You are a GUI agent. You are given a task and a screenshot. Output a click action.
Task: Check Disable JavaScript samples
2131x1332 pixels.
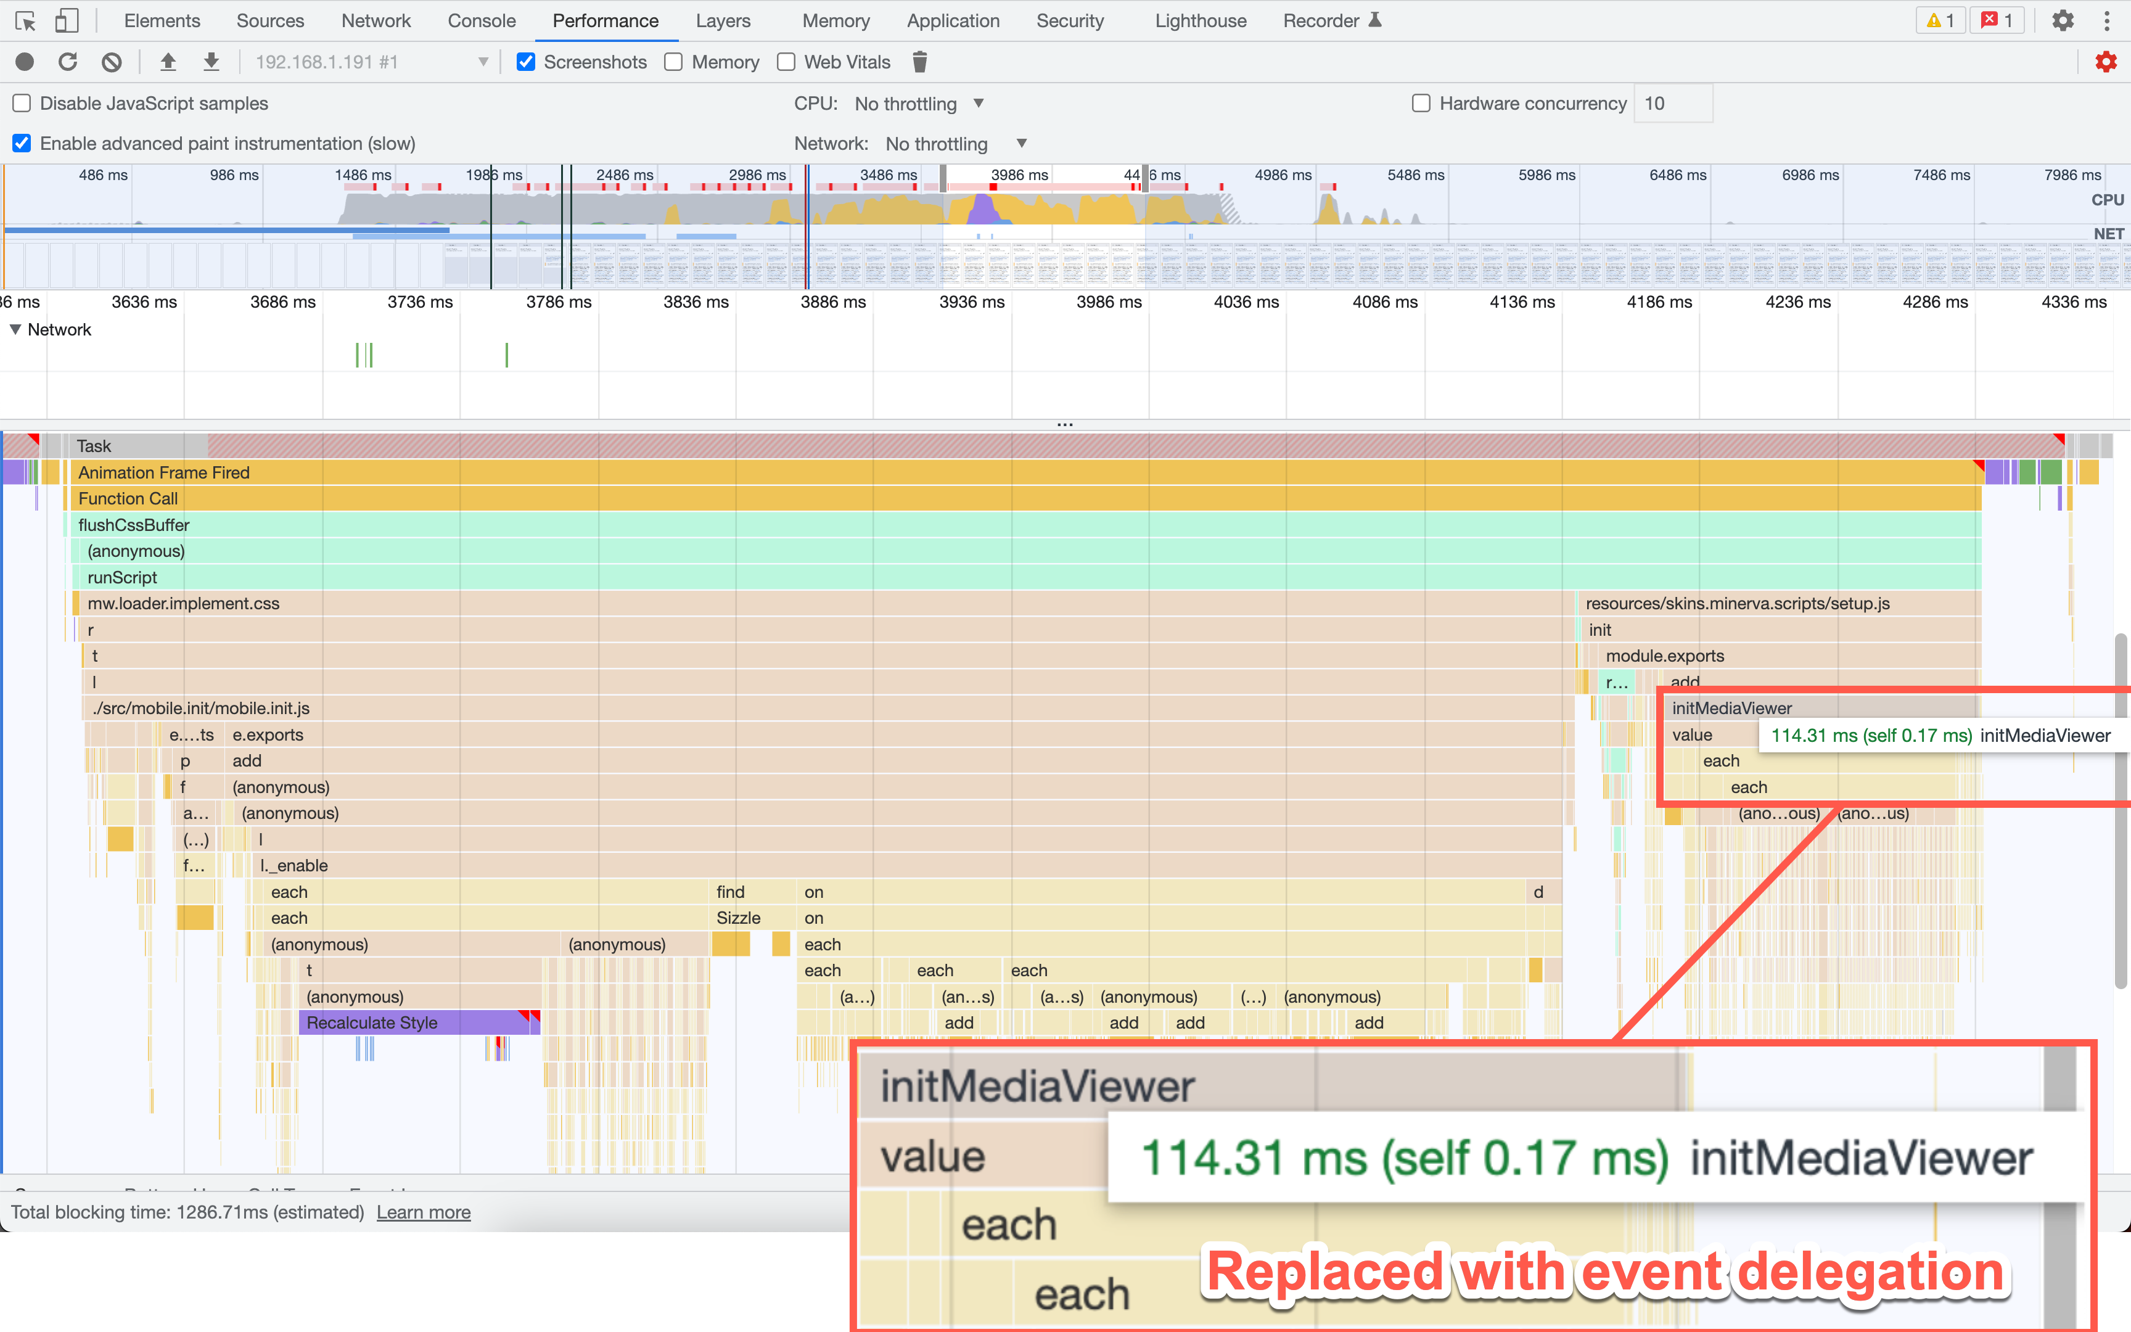(22, 103)
